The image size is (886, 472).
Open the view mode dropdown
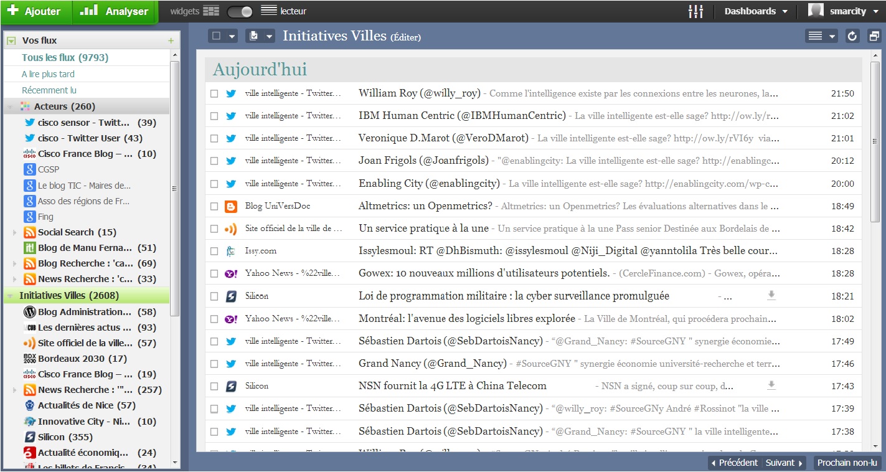[x=822, y=36]
